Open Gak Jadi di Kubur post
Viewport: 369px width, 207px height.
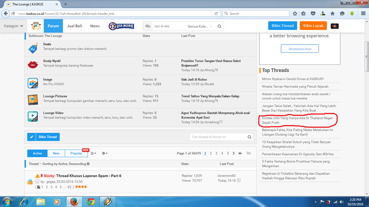(194, 79)
